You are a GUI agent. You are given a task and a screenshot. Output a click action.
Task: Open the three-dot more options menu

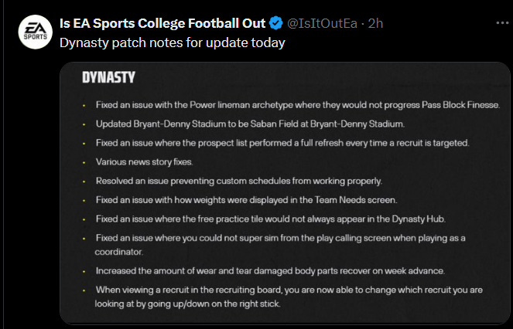[502, 23]
